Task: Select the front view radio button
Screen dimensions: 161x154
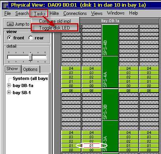Action: pos(9,38)
